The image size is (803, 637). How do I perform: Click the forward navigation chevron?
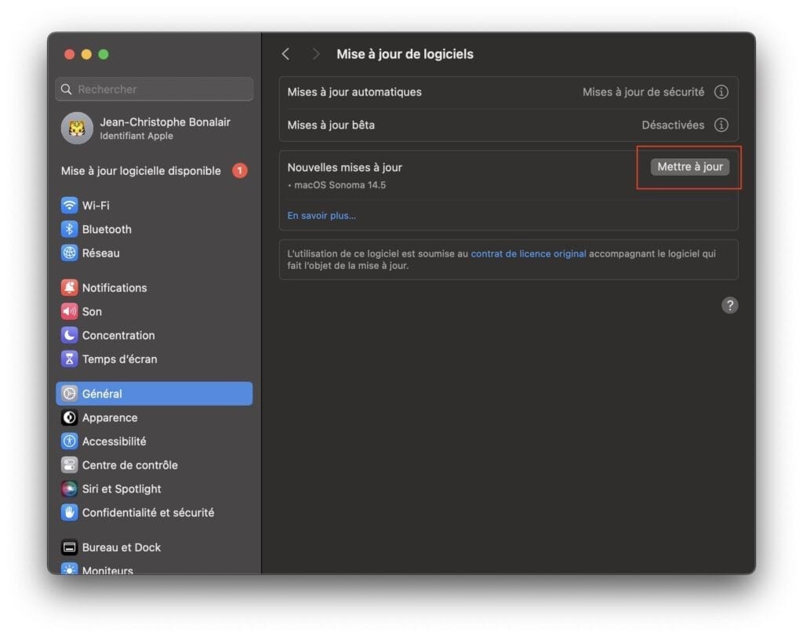tap(315, 54)
